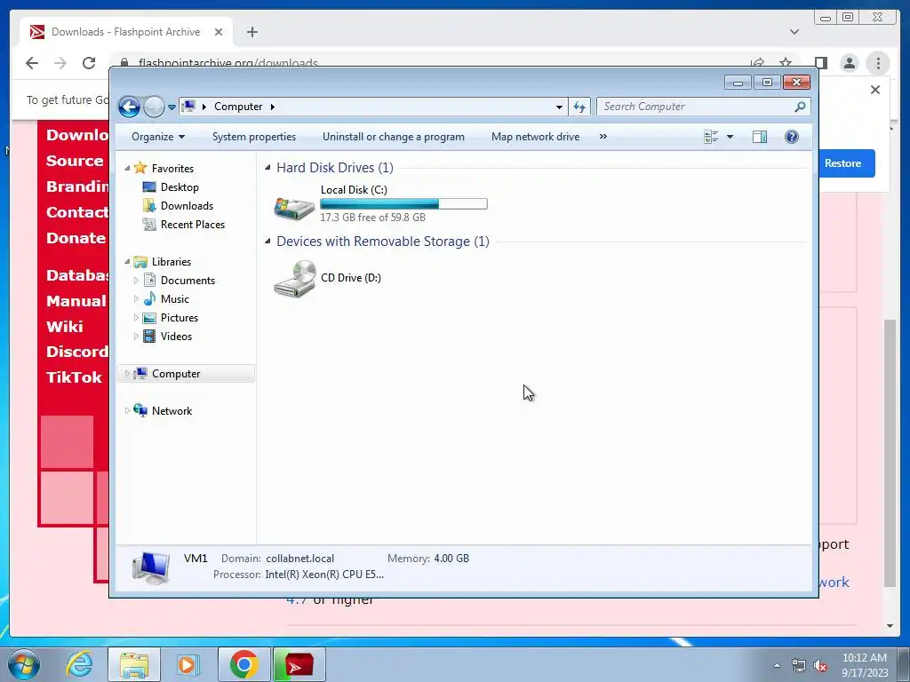Select Libraries in the navigation pane
Screen dimensions: 910x682
point(172,262)
